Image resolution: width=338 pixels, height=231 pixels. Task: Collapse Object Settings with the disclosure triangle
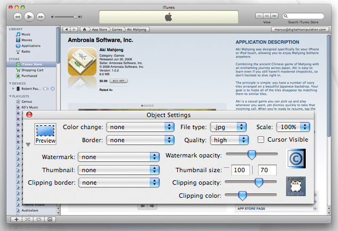tap(28, 145)
